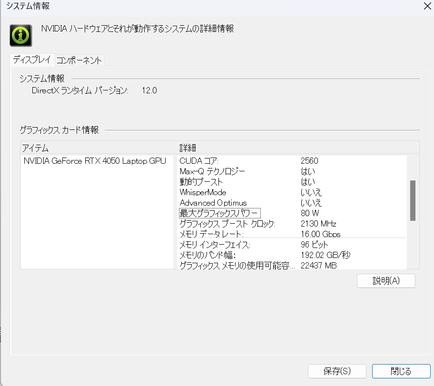Click the DirectX ランタイム バージョン label
The height and width of the screenshot is (386, 434).
pos(80,90)
